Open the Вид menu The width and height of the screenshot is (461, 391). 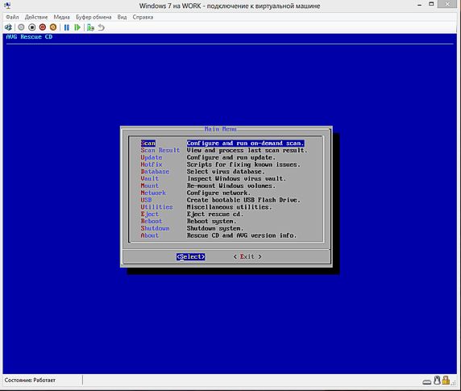pyautogui.click(x=122, y=17)
